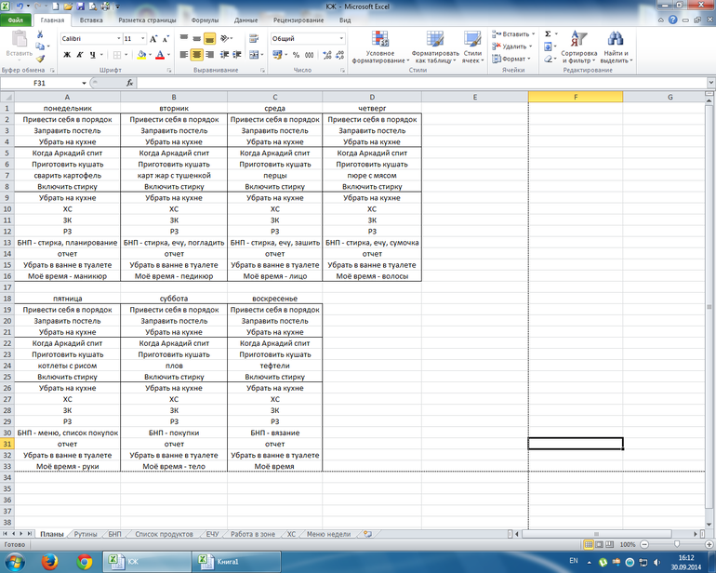Click the Conditional Formatting icon

379,39
